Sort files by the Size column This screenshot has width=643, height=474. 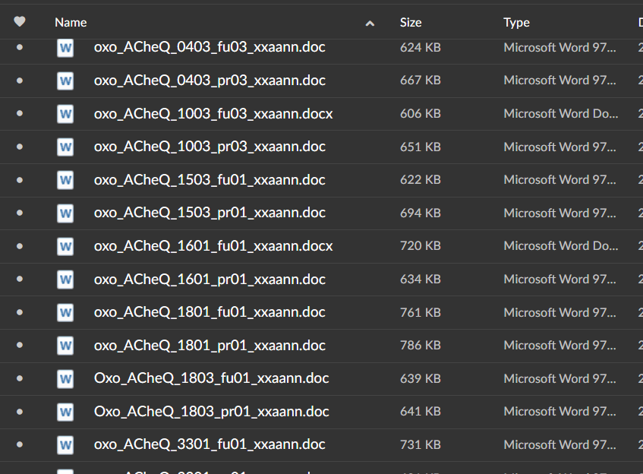point(411,23)
